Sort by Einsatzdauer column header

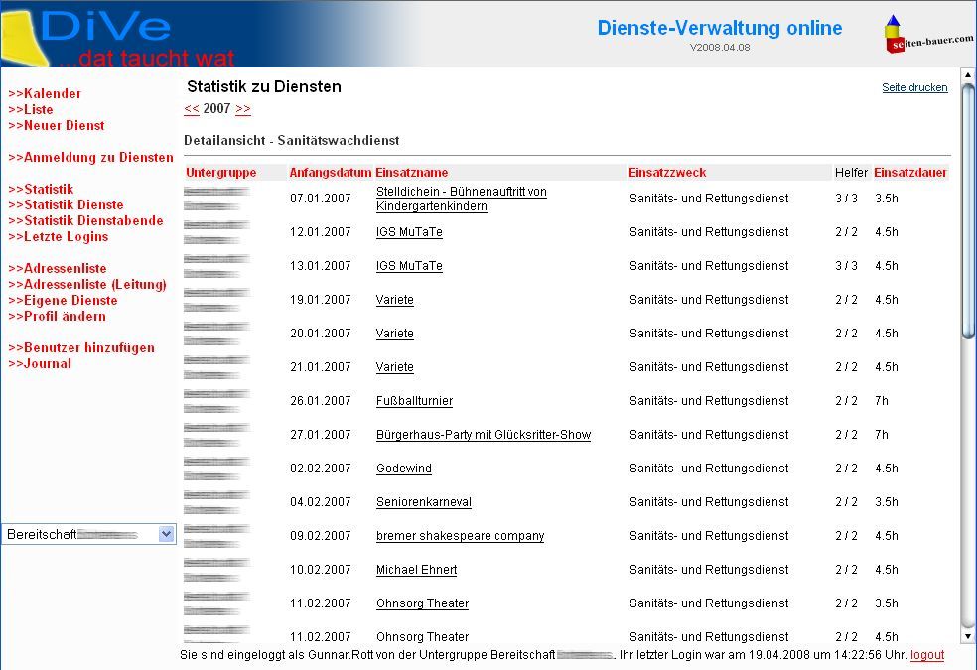(x=910, y=173)
